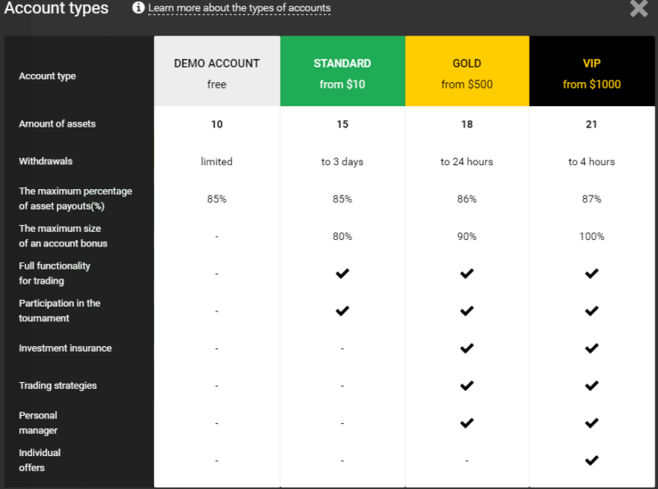Click Gold's personal manager checkmark
Screen dimensions: 658x489
click(x=467, y=422)
